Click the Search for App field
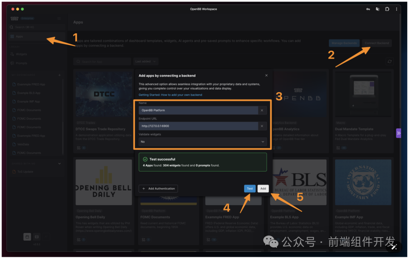 click(102, 62)
